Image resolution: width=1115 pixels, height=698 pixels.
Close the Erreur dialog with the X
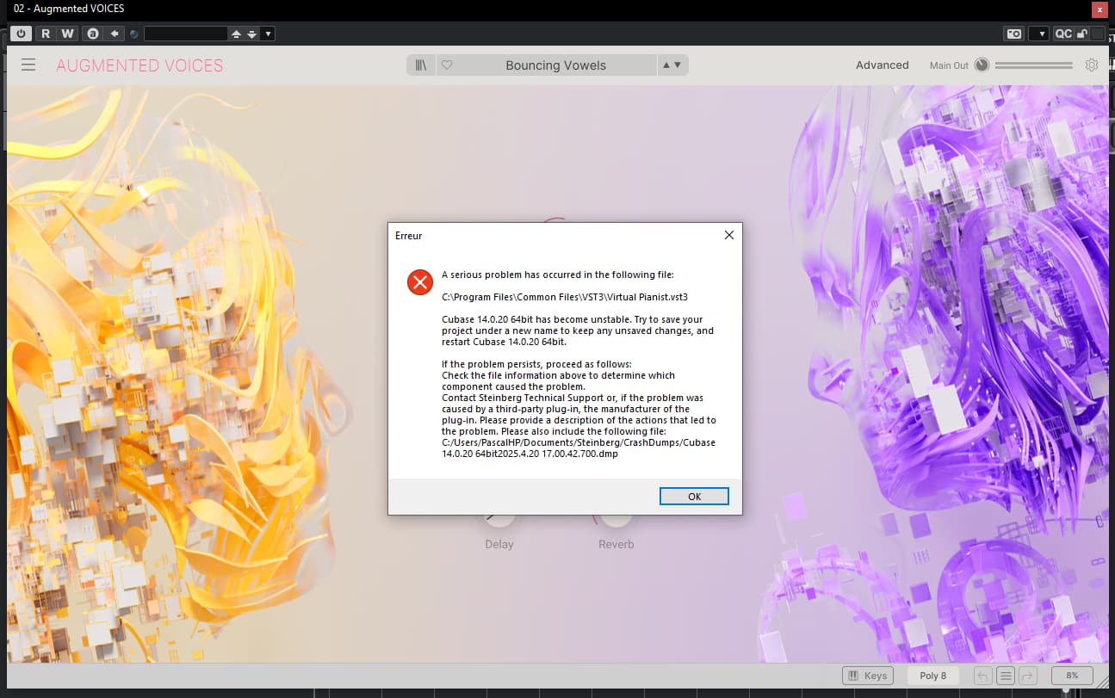728,235
